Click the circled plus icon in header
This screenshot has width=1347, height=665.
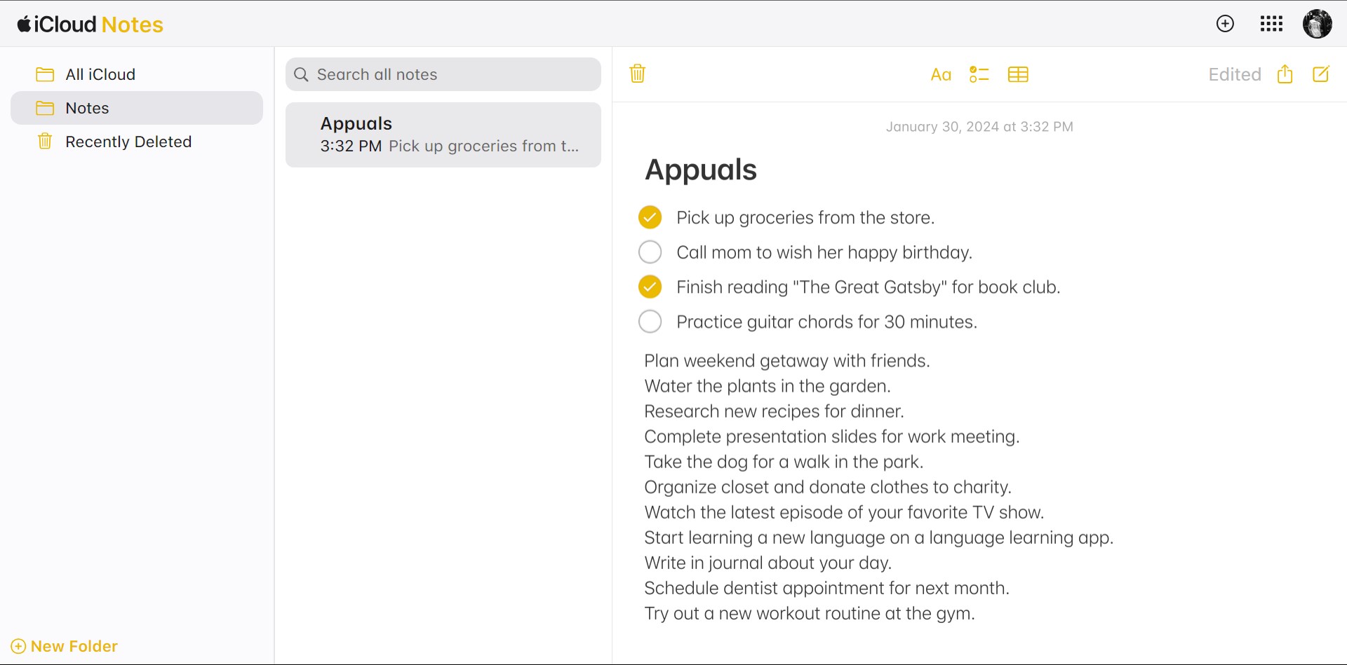1225,24
